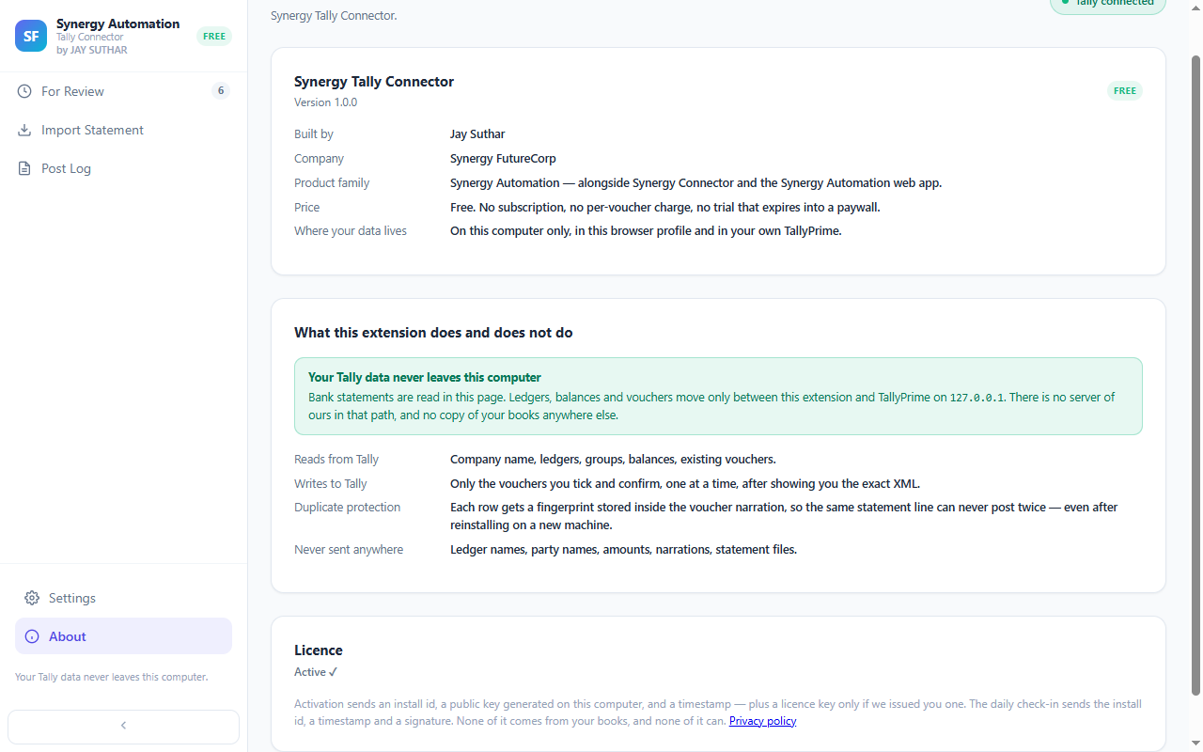The height and width of the screenshot is (752, 1203).
Task: Click the Synergy Tally Connector heading
Action: (374, 82)
